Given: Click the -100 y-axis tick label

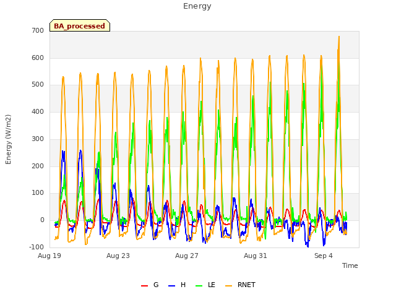Looking at the screenshot, I should coord(37,247).
